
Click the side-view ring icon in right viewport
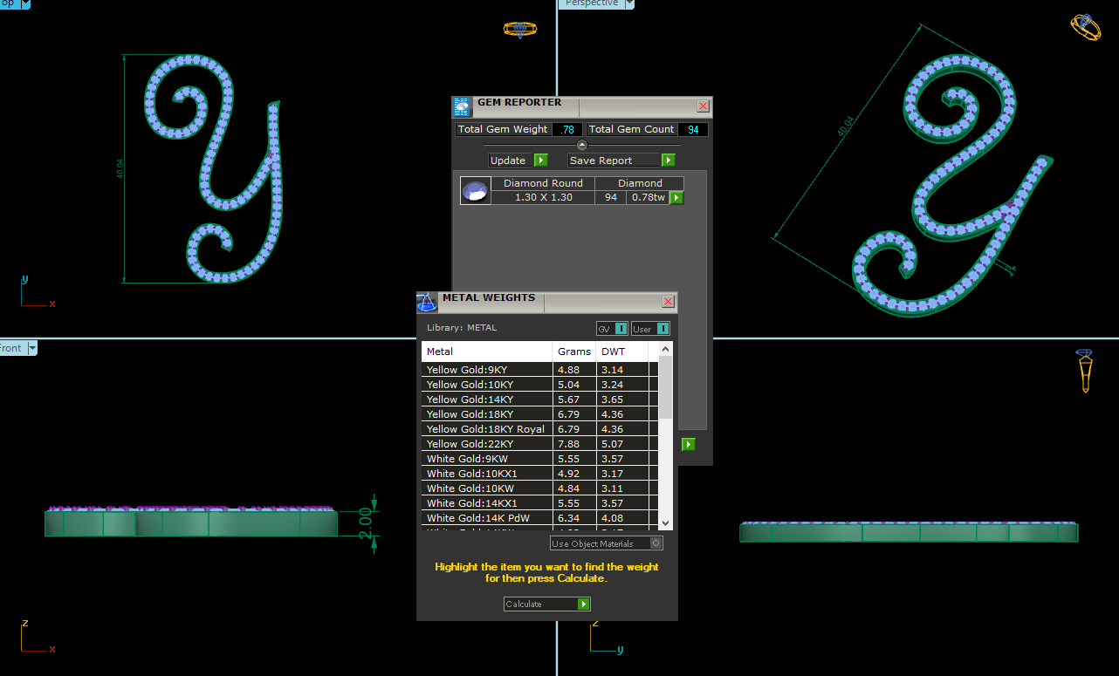coord(1086,372)
